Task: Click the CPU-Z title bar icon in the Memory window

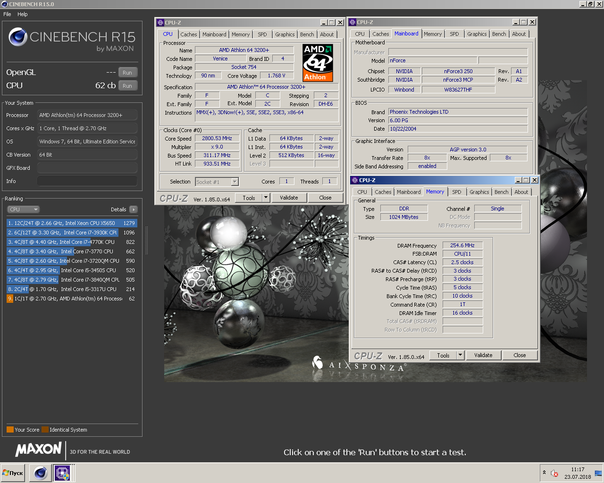Action: [355, 180]
